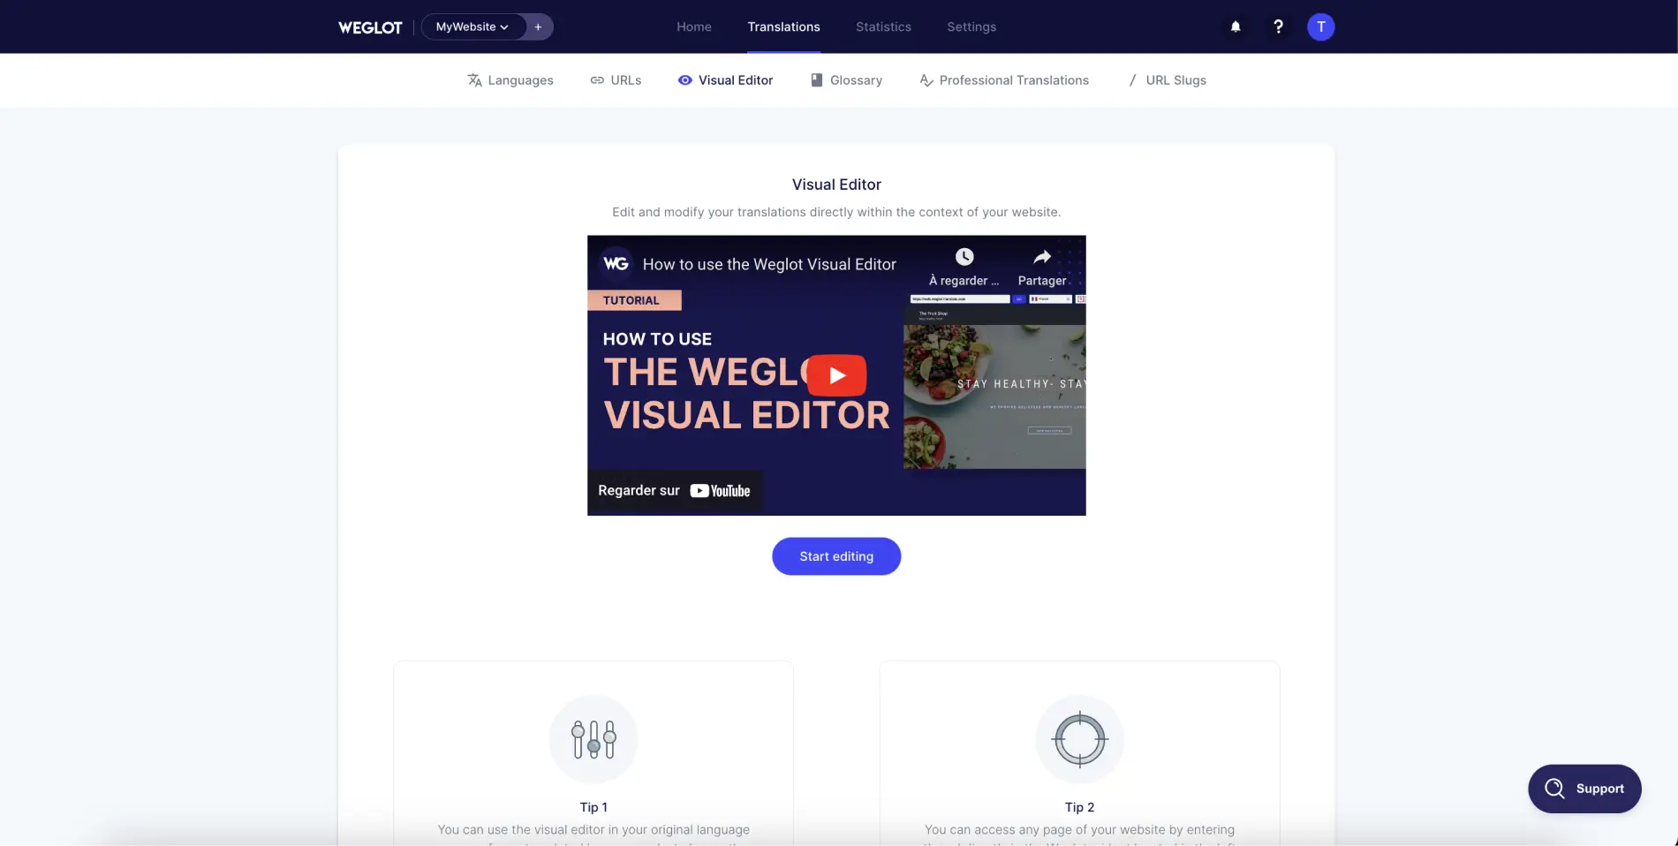Click the WG channel logo in video
This screenshot has height=846, width=1678.
(x=616, y=264)
